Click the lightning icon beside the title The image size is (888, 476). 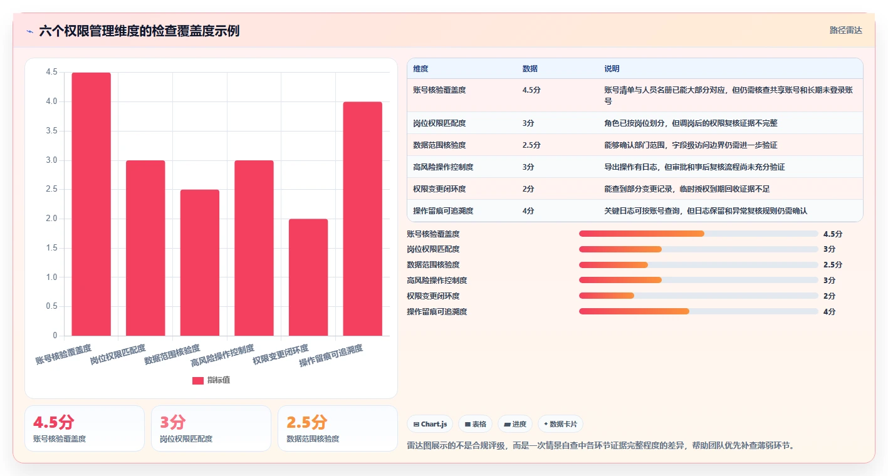(x=29, y=31)
